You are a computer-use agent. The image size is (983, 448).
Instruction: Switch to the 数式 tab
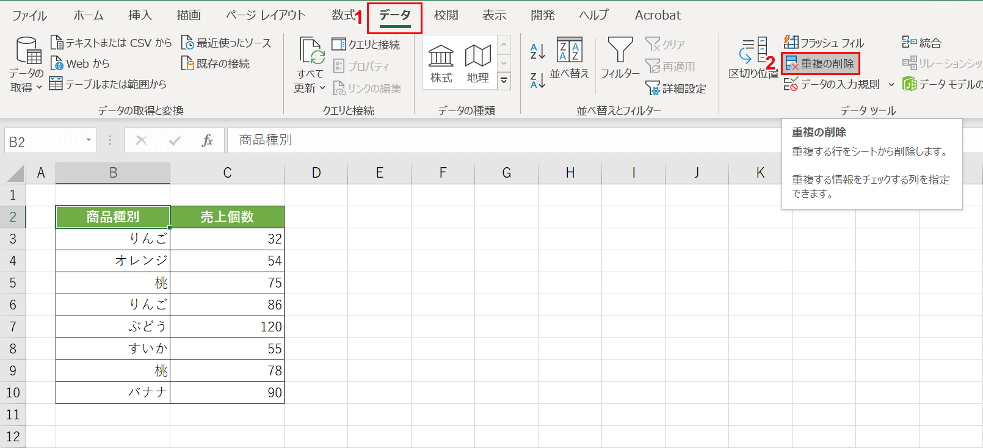[344, 15]
